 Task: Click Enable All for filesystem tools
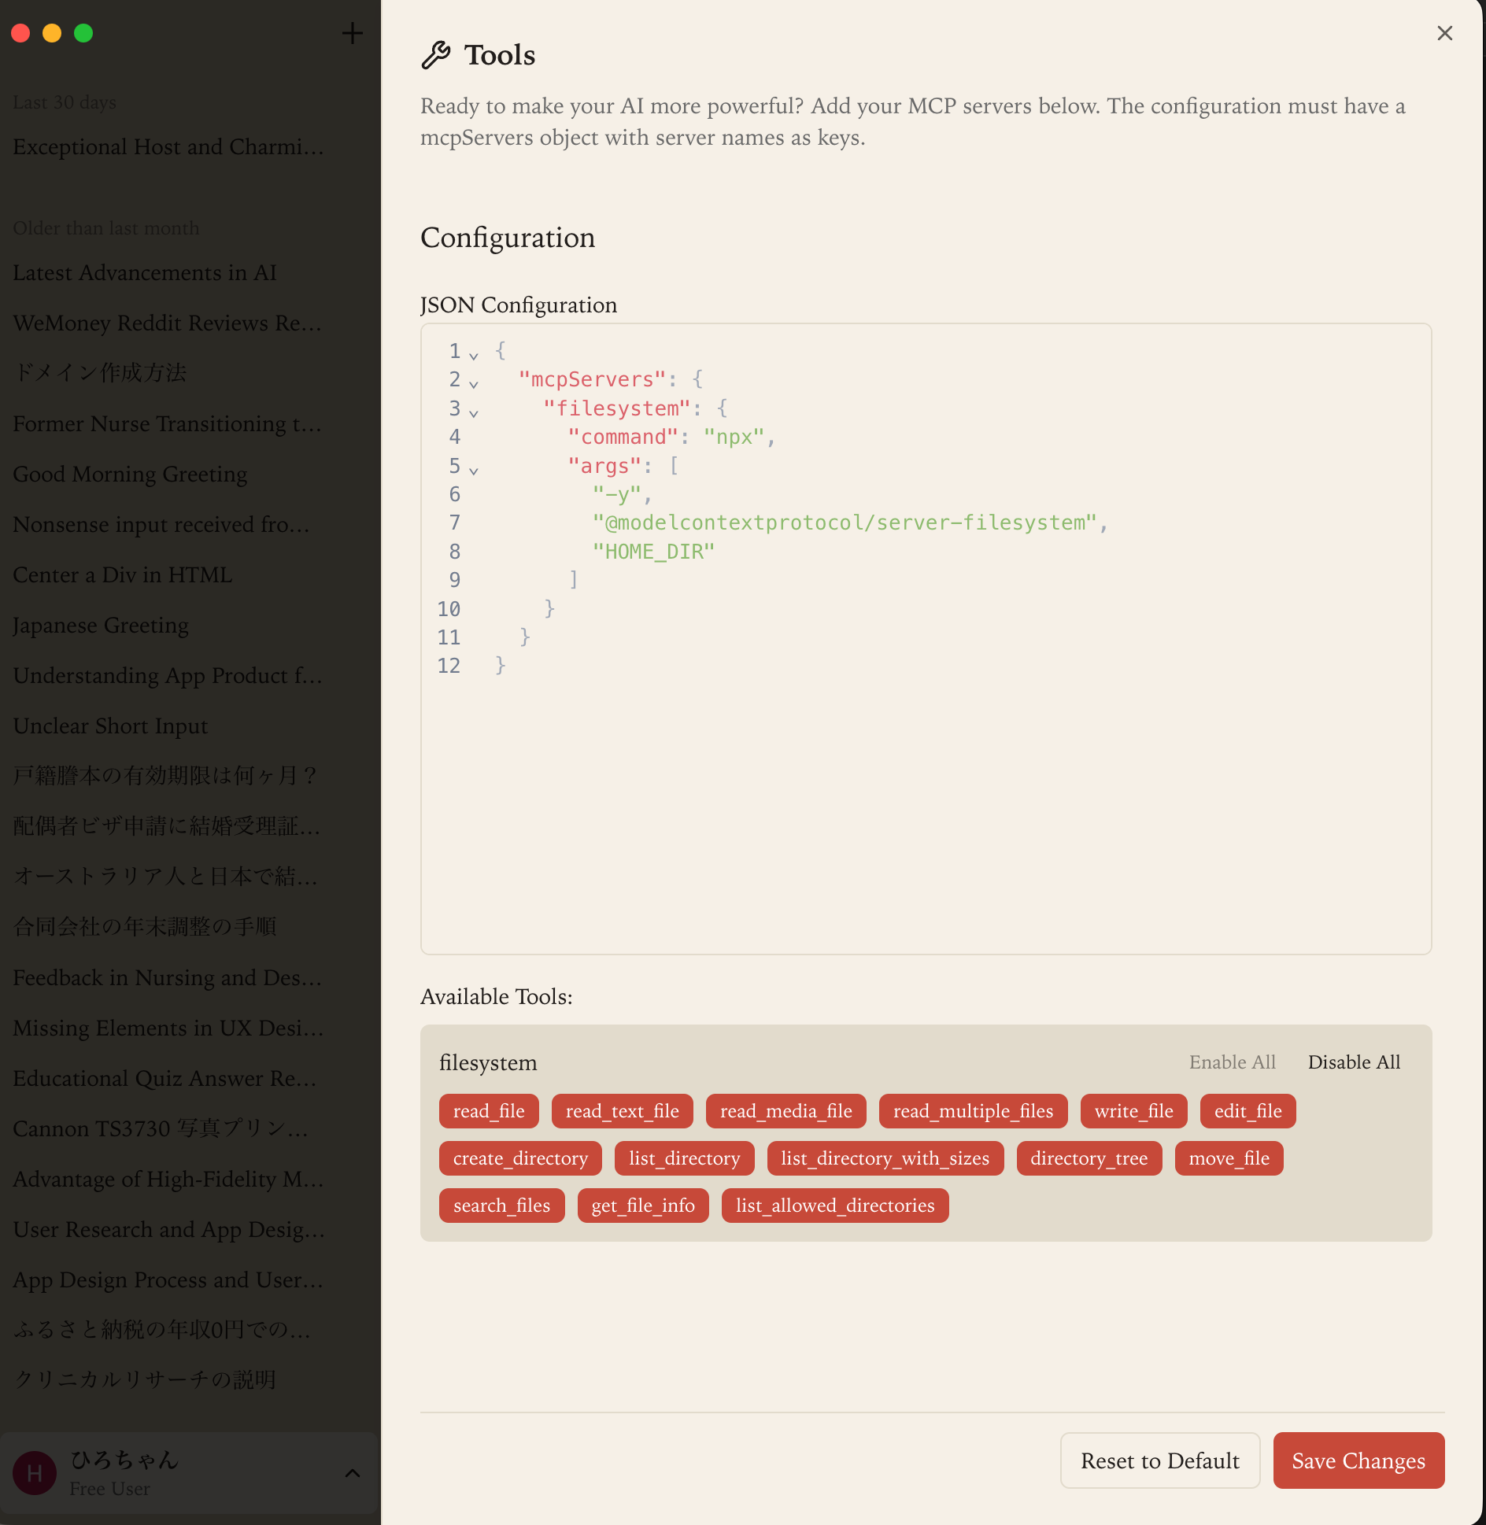pyautogui.click(x=1232, y=1062)
